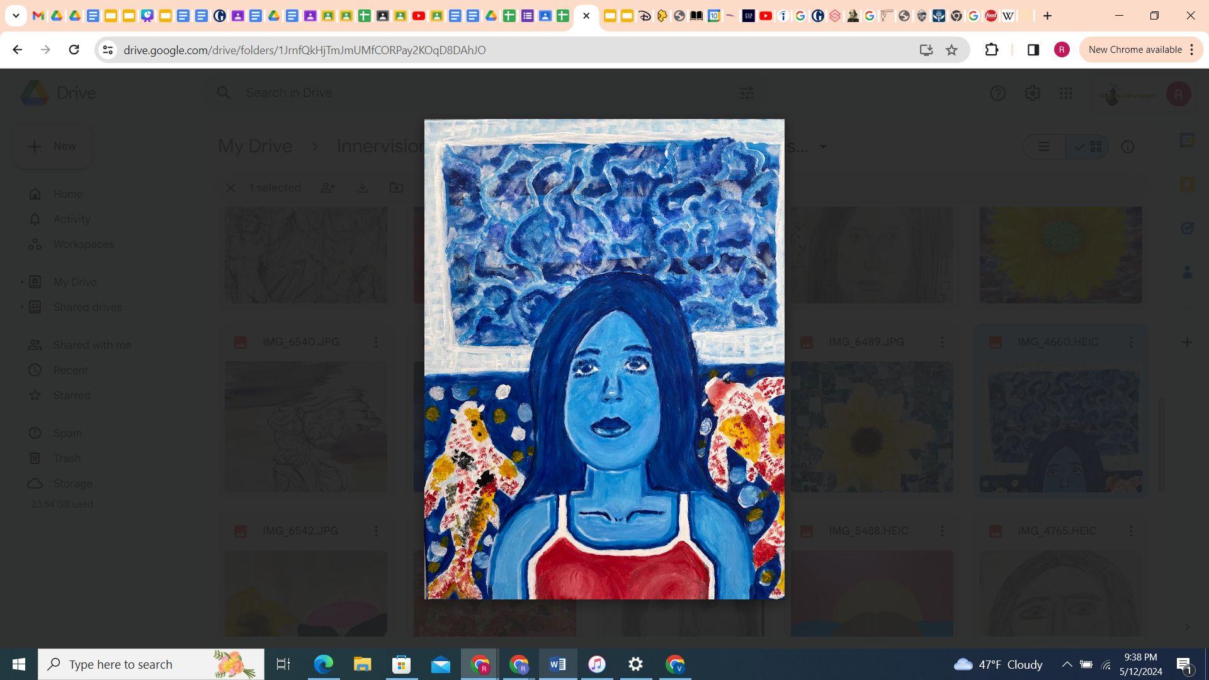Open the help support icon
Screen dimensions: 1209x680
tap(997, 93)
